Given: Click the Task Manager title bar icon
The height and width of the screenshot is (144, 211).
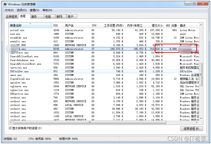Looking at the screenshot, I should point(5,4).
